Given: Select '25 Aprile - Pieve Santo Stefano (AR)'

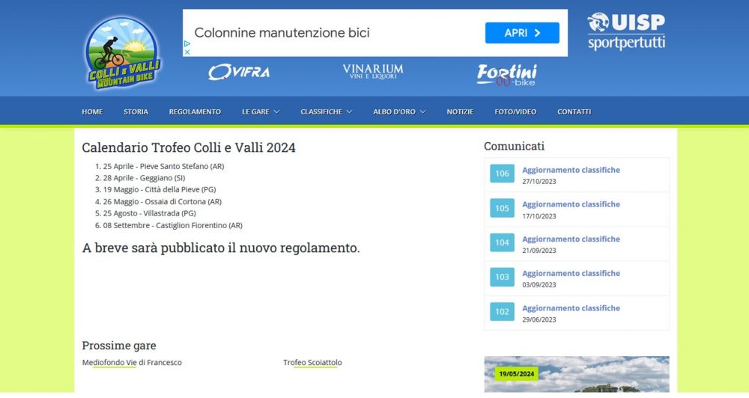Looking at the screenshot, I should [163, 166].
